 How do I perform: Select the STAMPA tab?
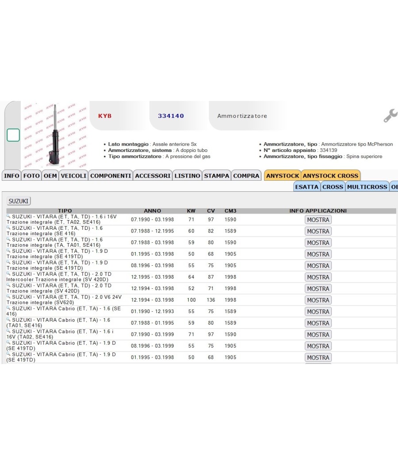pyautogui.click(x=217, y=175)
